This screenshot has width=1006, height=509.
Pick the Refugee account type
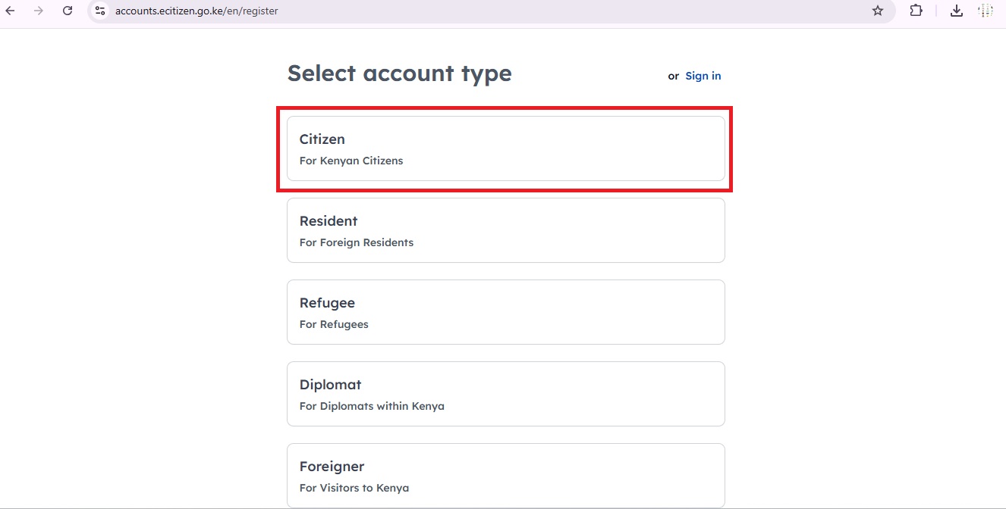click(x=505, y=312)
